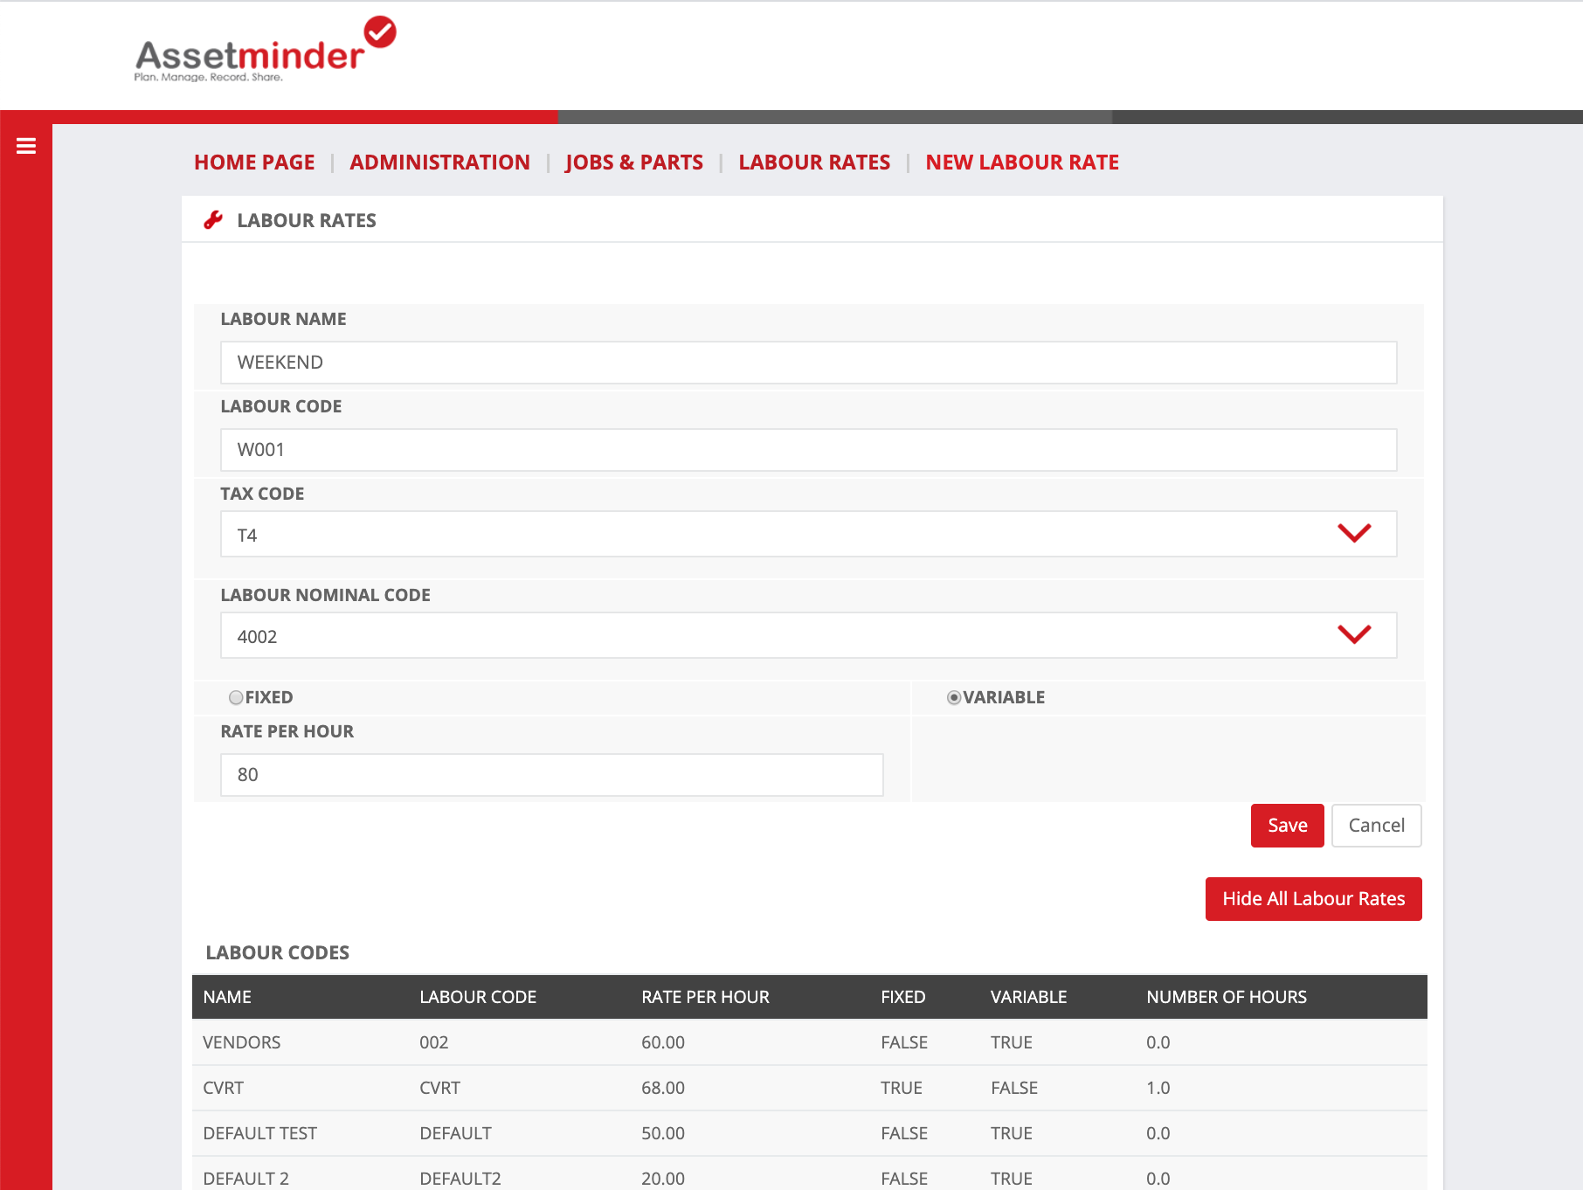Screen dimensions: 1583x1190
Task: Open the Tax Code select showing T4
Action: 808,534
